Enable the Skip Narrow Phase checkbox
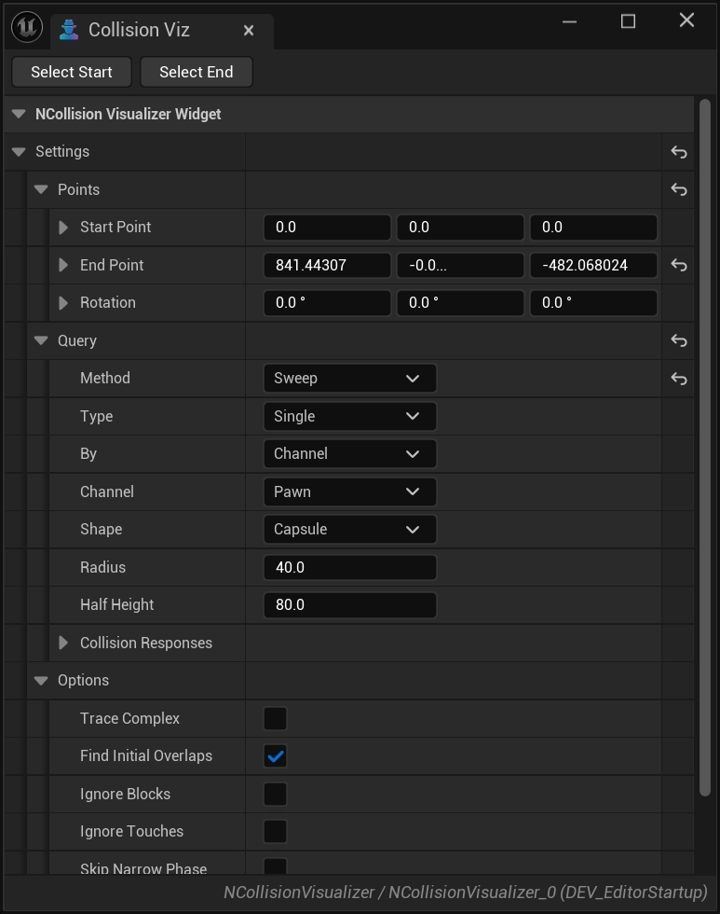The width and height of the screenshot is (720, 914). 276,866
